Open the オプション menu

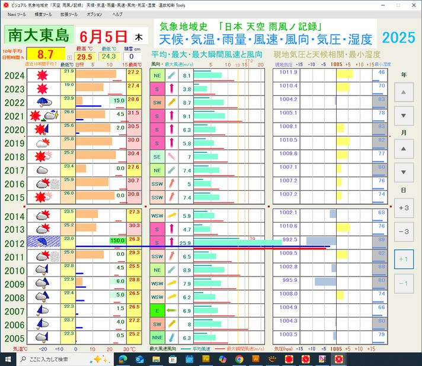94,14
